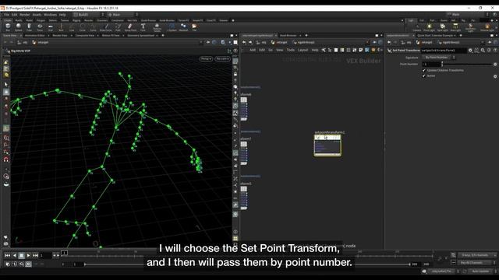
Task: Open the parameter pane gear menu
Action: tap(470, 50)
